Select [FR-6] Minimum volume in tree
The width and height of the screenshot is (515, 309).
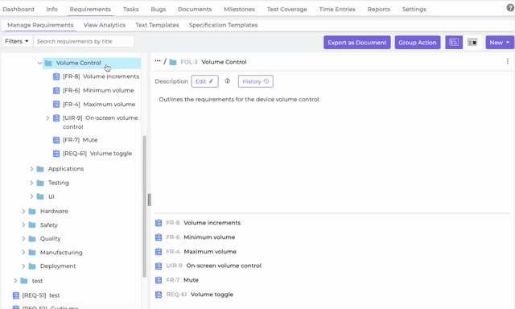(x=98, y=90)
